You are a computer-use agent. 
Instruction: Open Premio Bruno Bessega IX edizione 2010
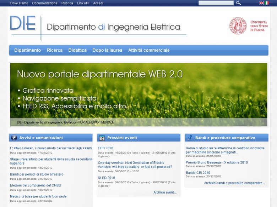pyautogui.click(x=217, y=162)
